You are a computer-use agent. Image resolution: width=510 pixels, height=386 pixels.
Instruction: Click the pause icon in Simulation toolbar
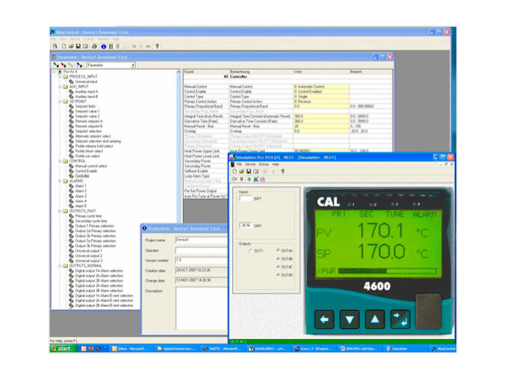241,179
